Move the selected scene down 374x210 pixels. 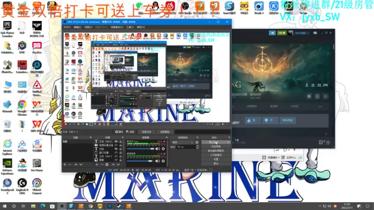click(x=81, y=165)
